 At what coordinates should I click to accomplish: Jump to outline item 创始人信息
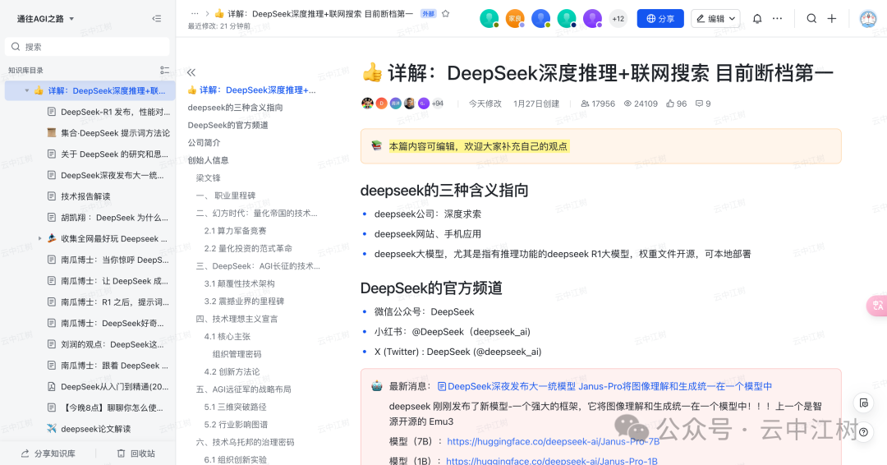[x=208, y=160]
